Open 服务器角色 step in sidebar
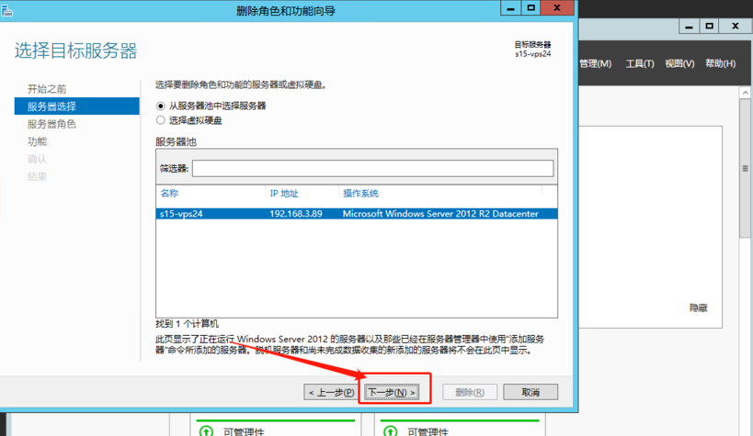Viewport: 753px width, 436px height. [x=51, y=124]
